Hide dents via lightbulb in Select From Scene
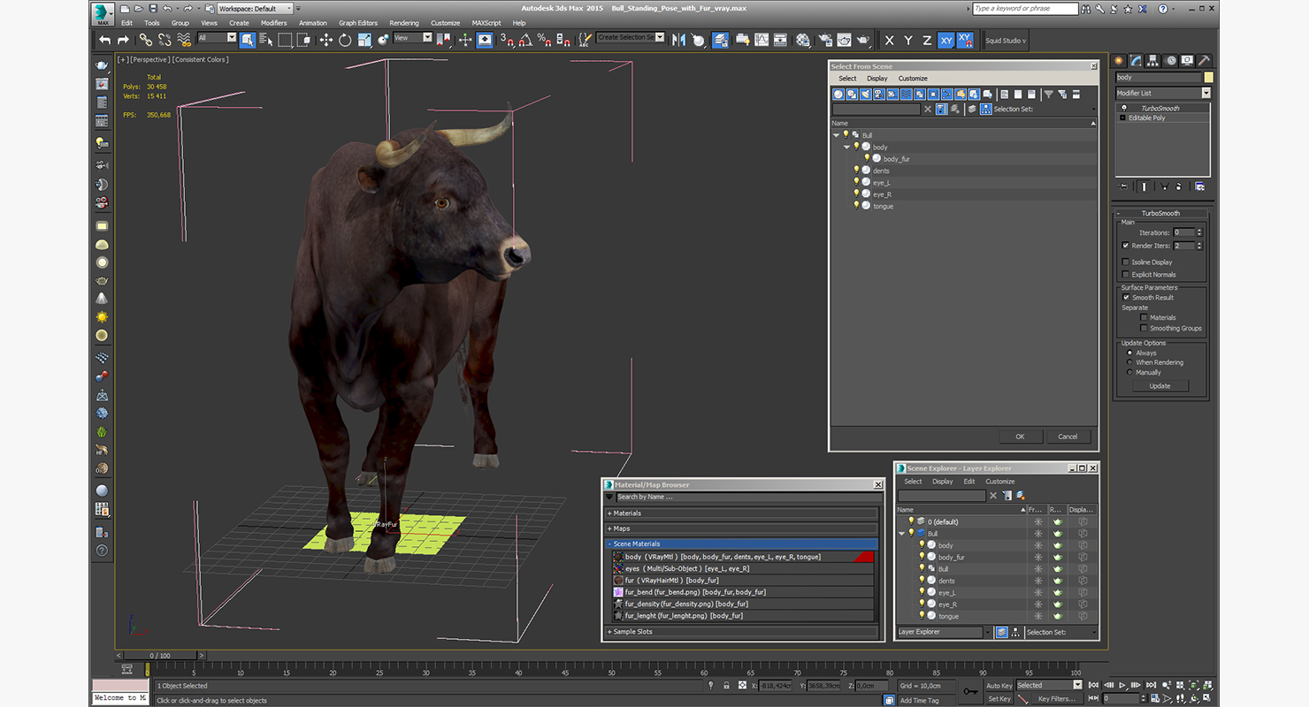 (856, 171)
